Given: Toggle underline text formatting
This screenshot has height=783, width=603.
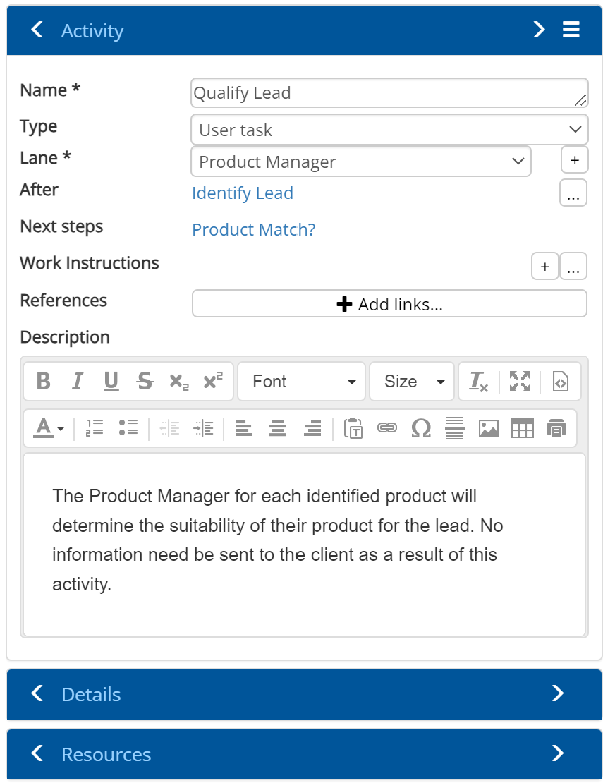Looking at the screenshot, I should (111, 382).
